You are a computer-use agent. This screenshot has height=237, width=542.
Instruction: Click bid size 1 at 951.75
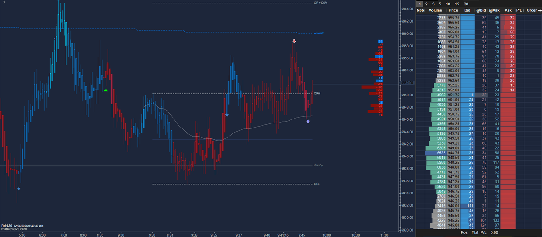point(468,95)
